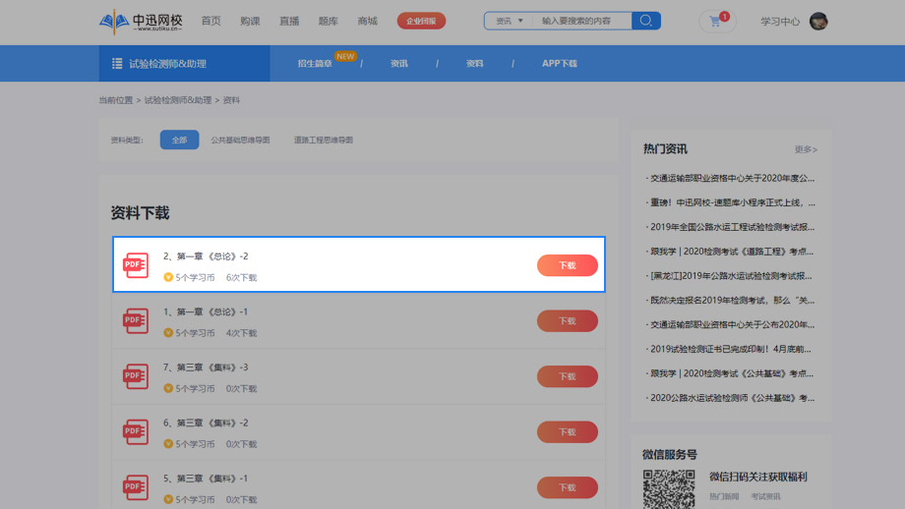Screen dimensions: 905x509
Task: Click PDF icon of 第一章《总论》-1
Action: pos(136,321)
